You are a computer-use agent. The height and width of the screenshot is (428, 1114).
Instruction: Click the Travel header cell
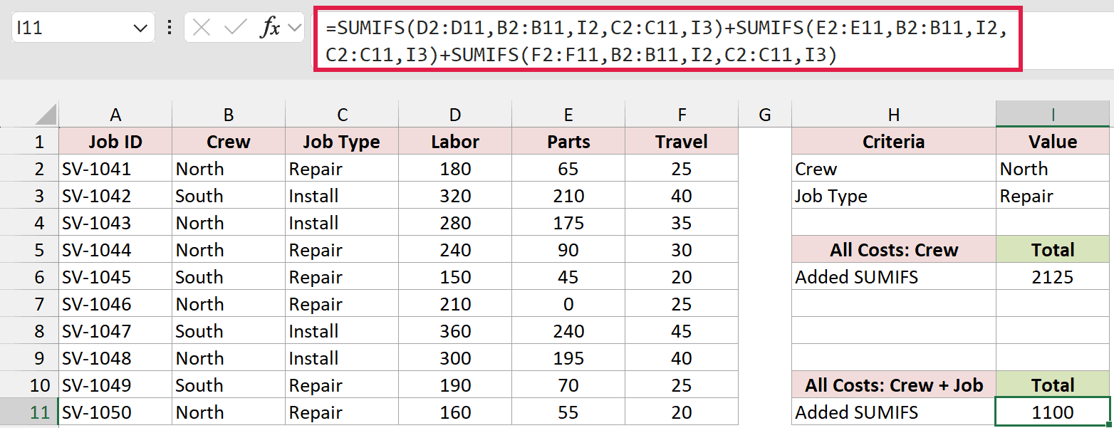coord(682,142)
